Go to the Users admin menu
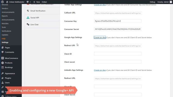Viewport: 173px width, 97px height. (7, 83)
